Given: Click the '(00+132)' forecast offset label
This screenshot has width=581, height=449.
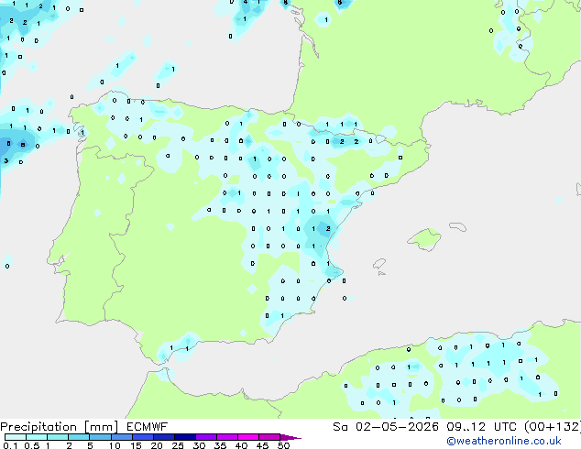Looking at the screenshot, I should pos(553,427).
